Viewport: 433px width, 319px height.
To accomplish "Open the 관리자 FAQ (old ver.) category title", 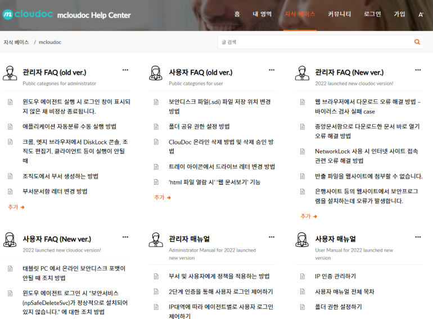I will point(55,72).
